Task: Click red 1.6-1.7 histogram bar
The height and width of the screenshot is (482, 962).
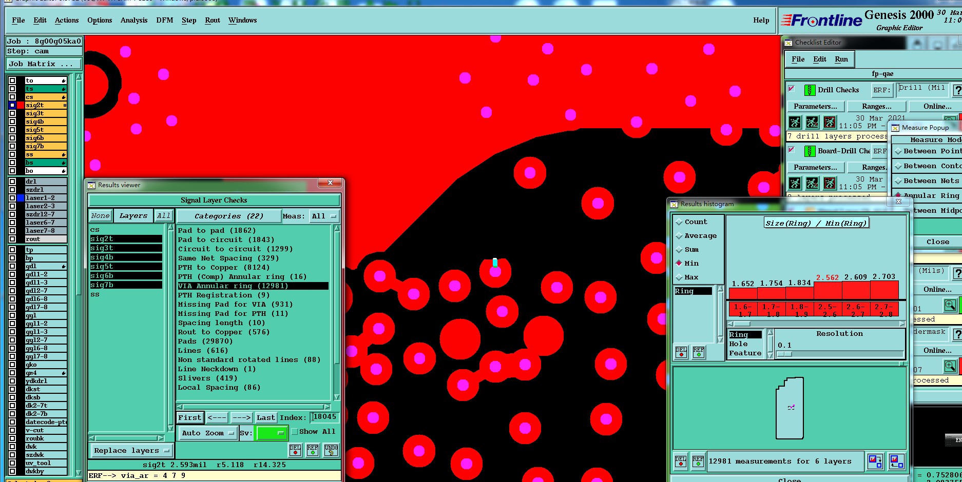Action: coord(743,294)
